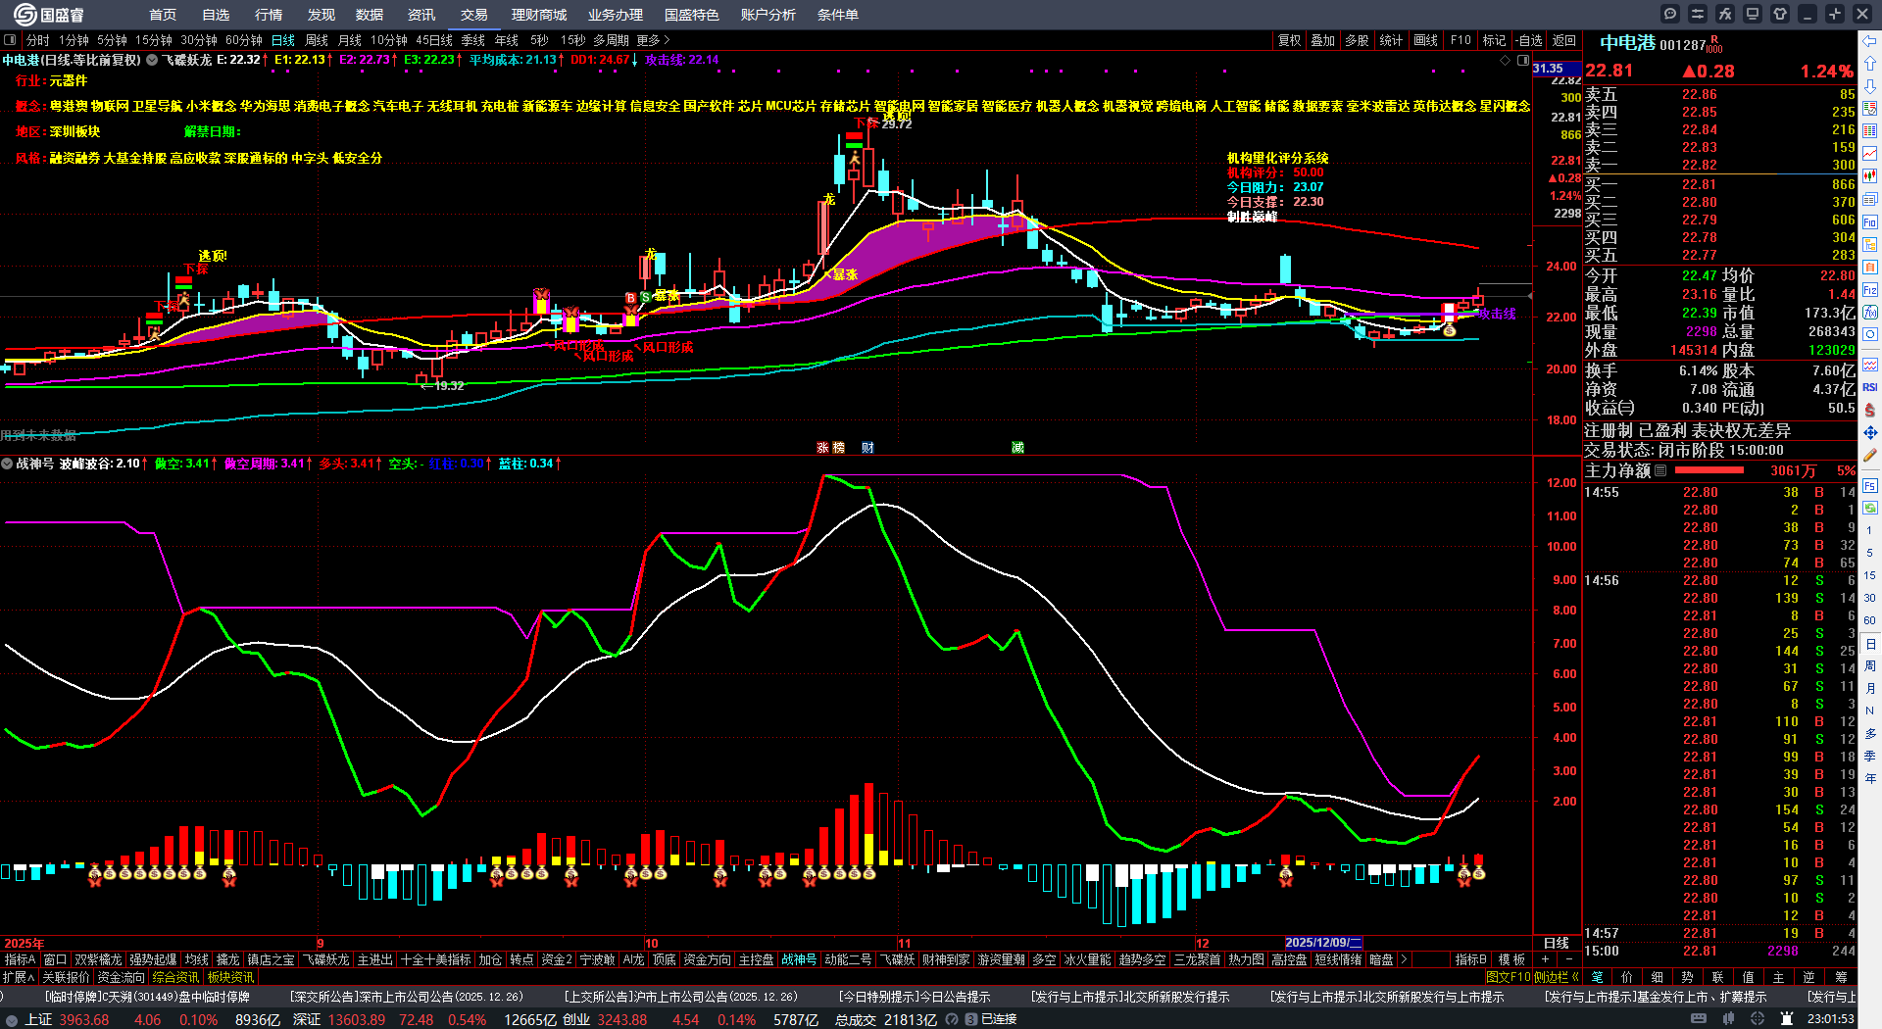Click the blue move-arrows icon in right sidebar
1882x1029 pixels.
point(1870,432)
